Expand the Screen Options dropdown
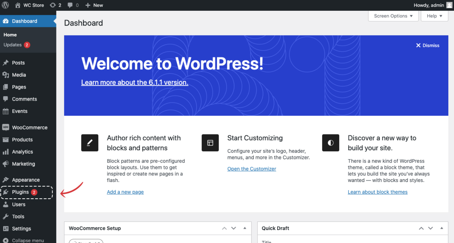 393,16
